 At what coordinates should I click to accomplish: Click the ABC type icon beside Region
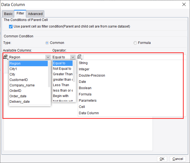[x=5, y=57]
